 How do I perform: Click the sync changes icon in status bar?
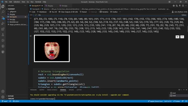[x=10, y=101]
